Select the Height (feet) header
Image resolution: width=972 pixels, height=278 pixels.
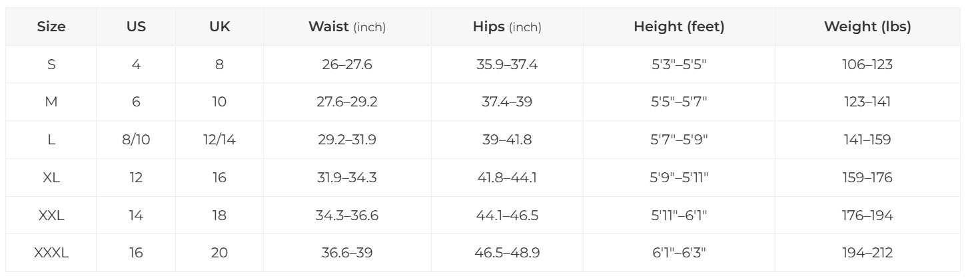(679, 27)
